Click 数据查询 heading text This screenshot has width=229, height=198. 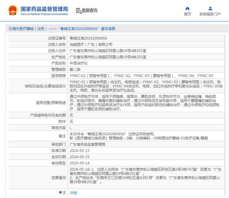click(x=89, y=10)
